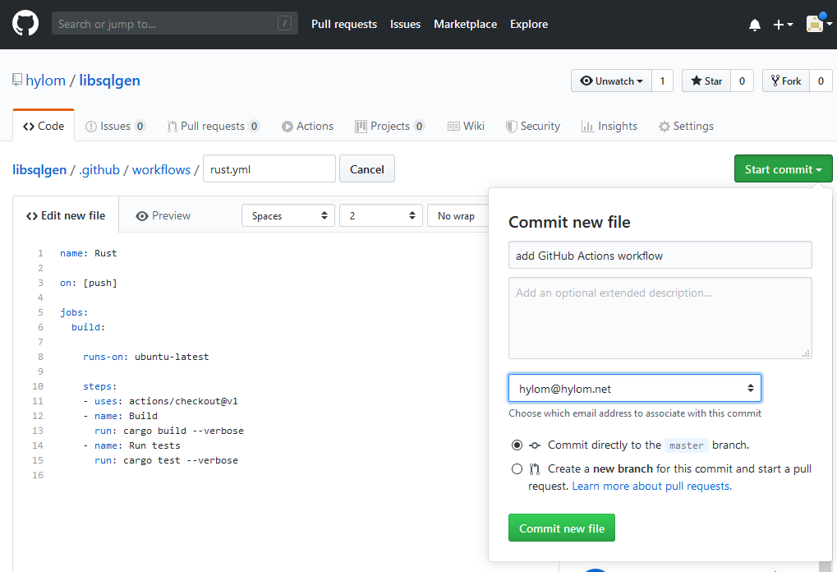This screenshot has height=572, width=837.
Task: Click the Pull requests tab merge icon
Action: [x=172, y=127]
